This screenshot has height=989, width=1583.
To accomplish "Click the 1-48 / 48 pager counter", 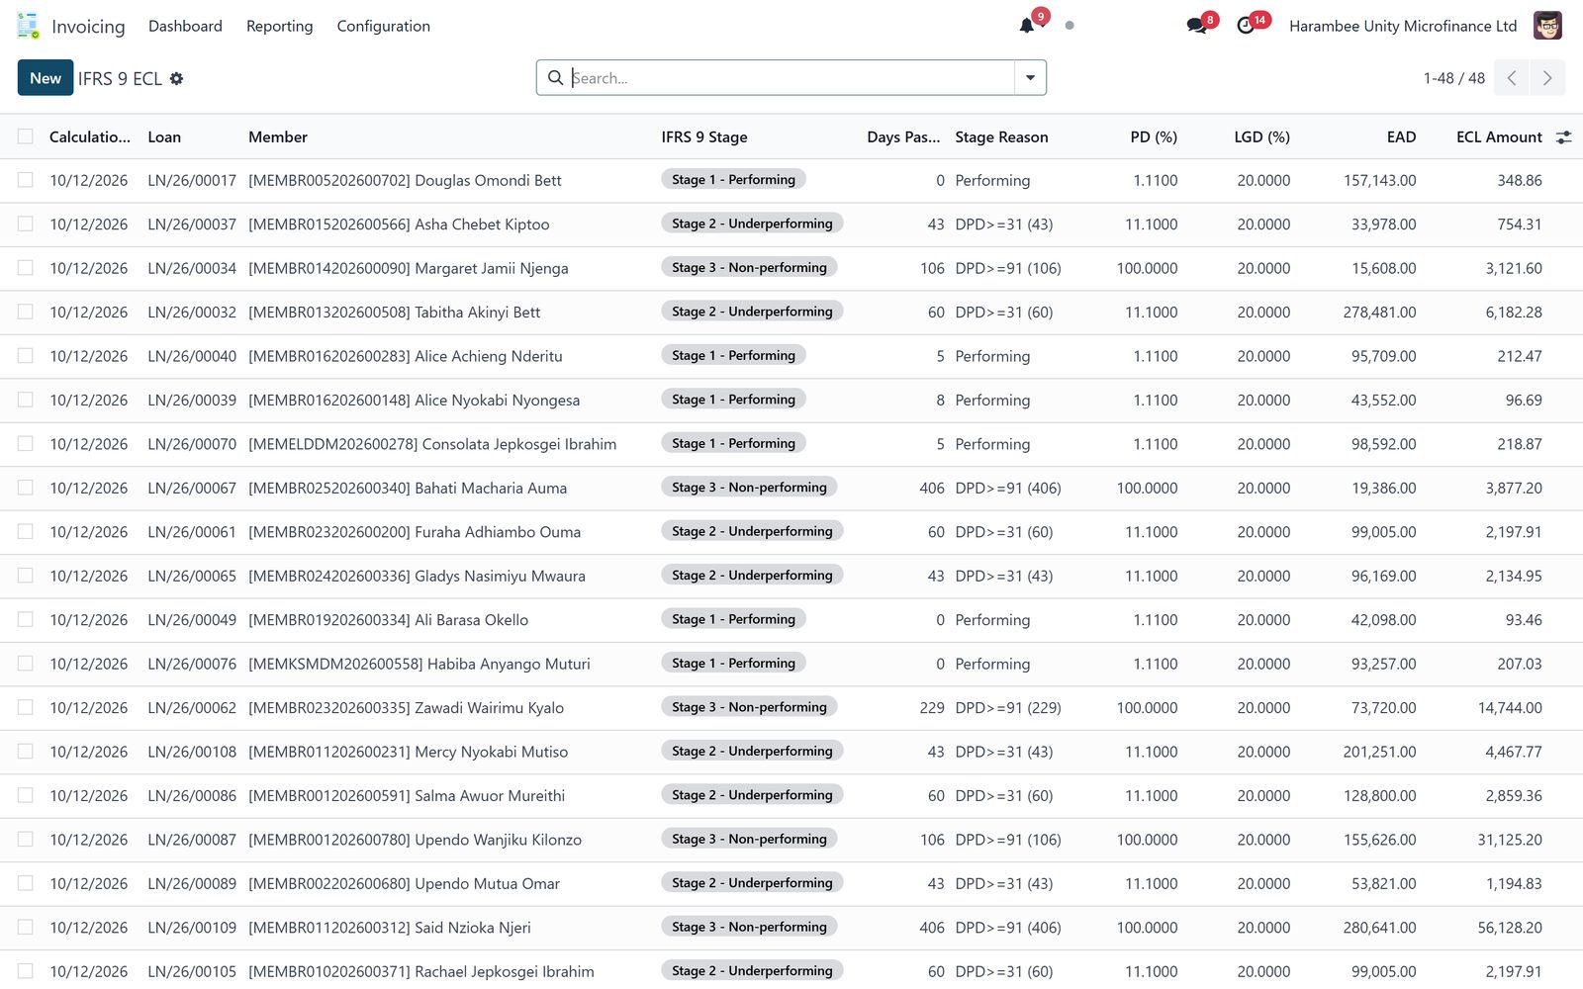I will 1453,78.
